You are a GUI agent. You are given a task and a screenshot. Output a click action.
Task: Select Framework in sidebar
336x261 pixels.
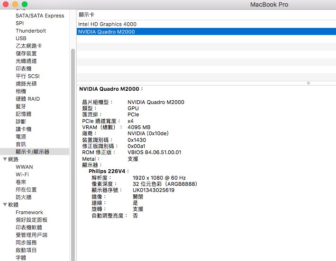coord(29,212)
